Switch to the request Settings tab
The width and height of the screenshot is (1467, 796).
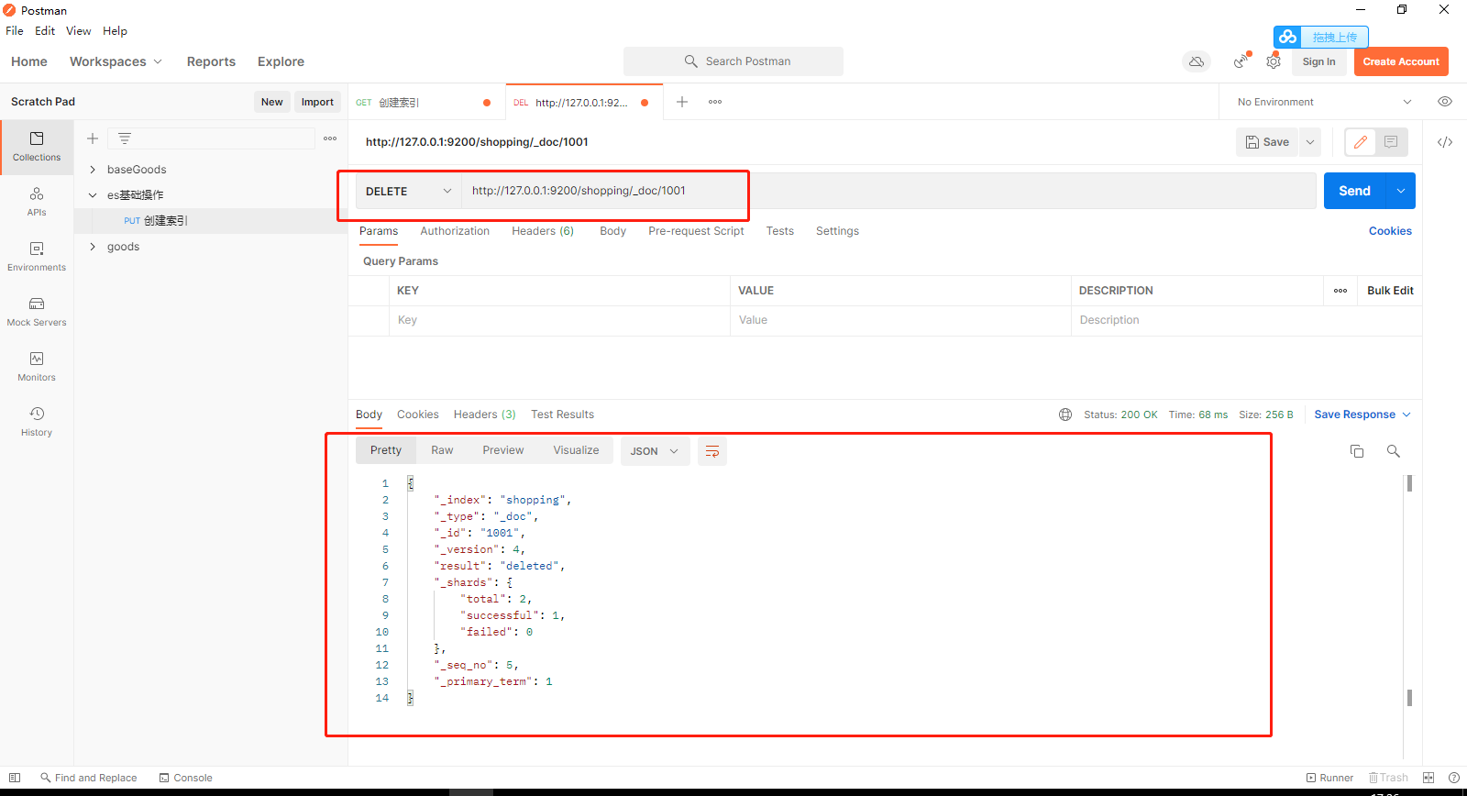click(837, 231)
